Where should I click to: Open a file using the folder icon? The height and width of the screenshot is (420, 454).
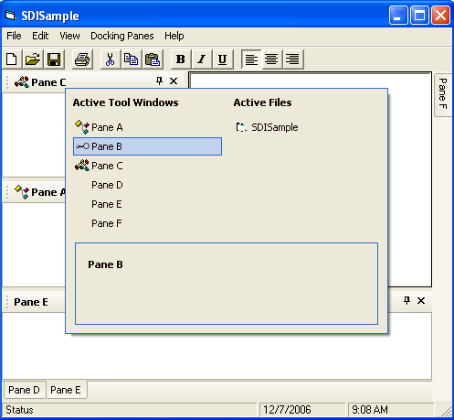point(33,59)
